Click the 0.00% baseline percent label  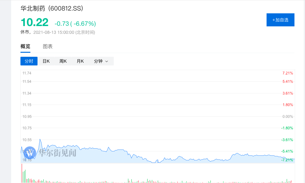pyautogui.click(x=288, y=116)
